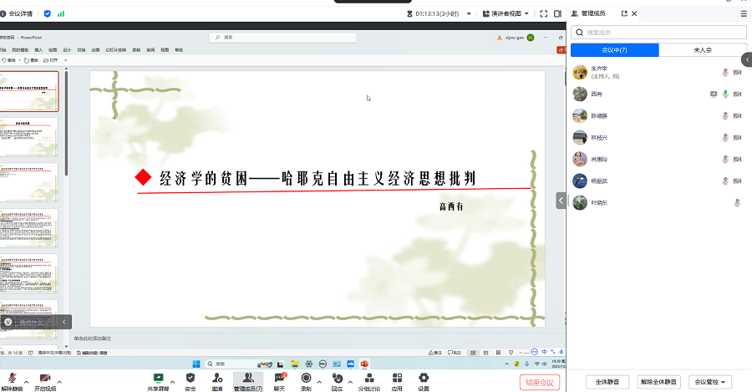Toggle 开启视频 camera in the toolbar
The width and height of the screenshot is (752, 392).
45,379
